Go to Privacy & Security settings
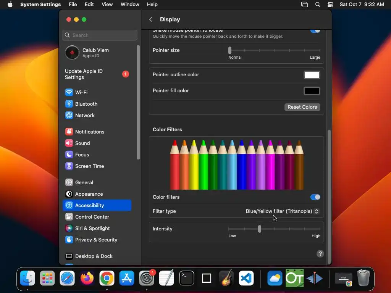The width and height of the screenshot is (391, 293). click(x=97, y=240)
